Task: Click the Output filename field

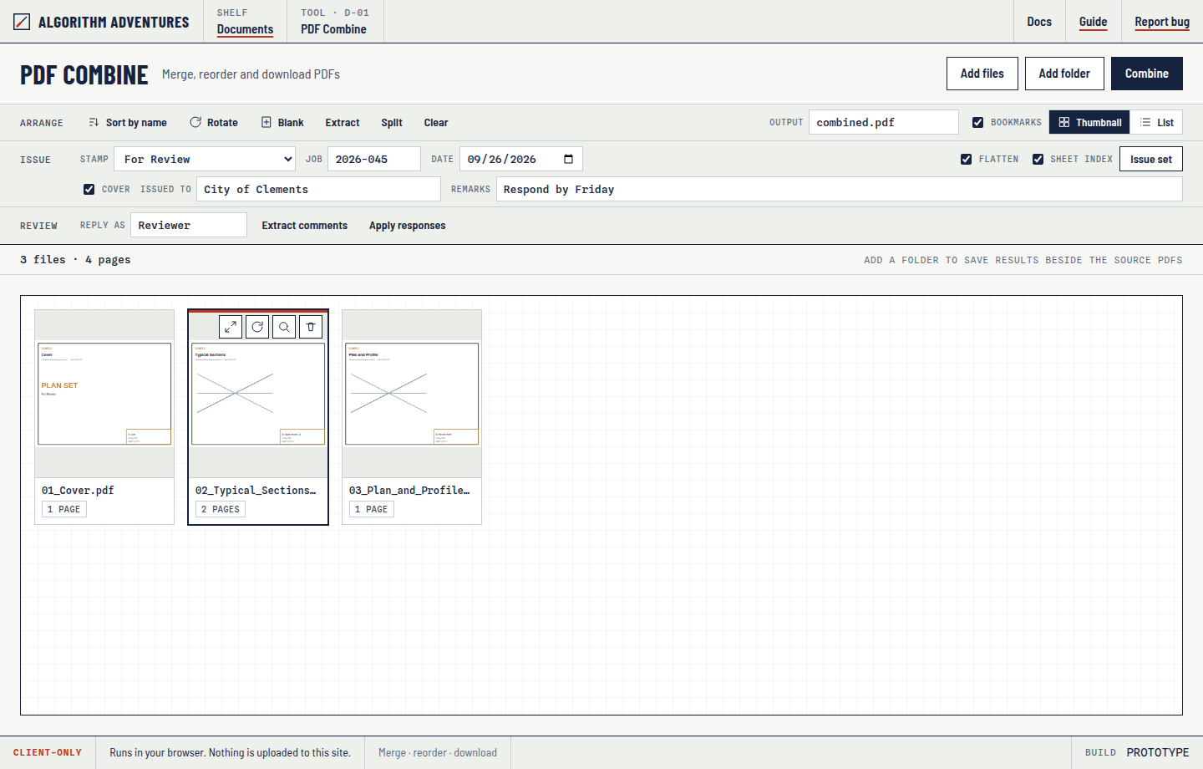Action: [x=884, y=122]
